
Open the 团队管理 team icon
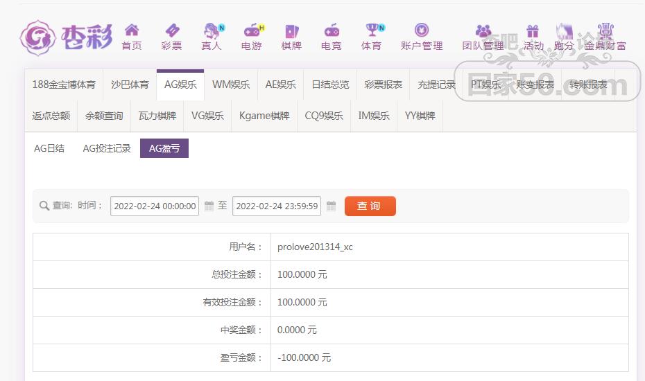point(483,30)
